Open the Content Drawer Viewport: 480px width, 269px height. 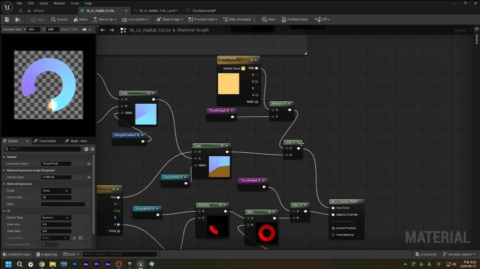coord(16,254)
